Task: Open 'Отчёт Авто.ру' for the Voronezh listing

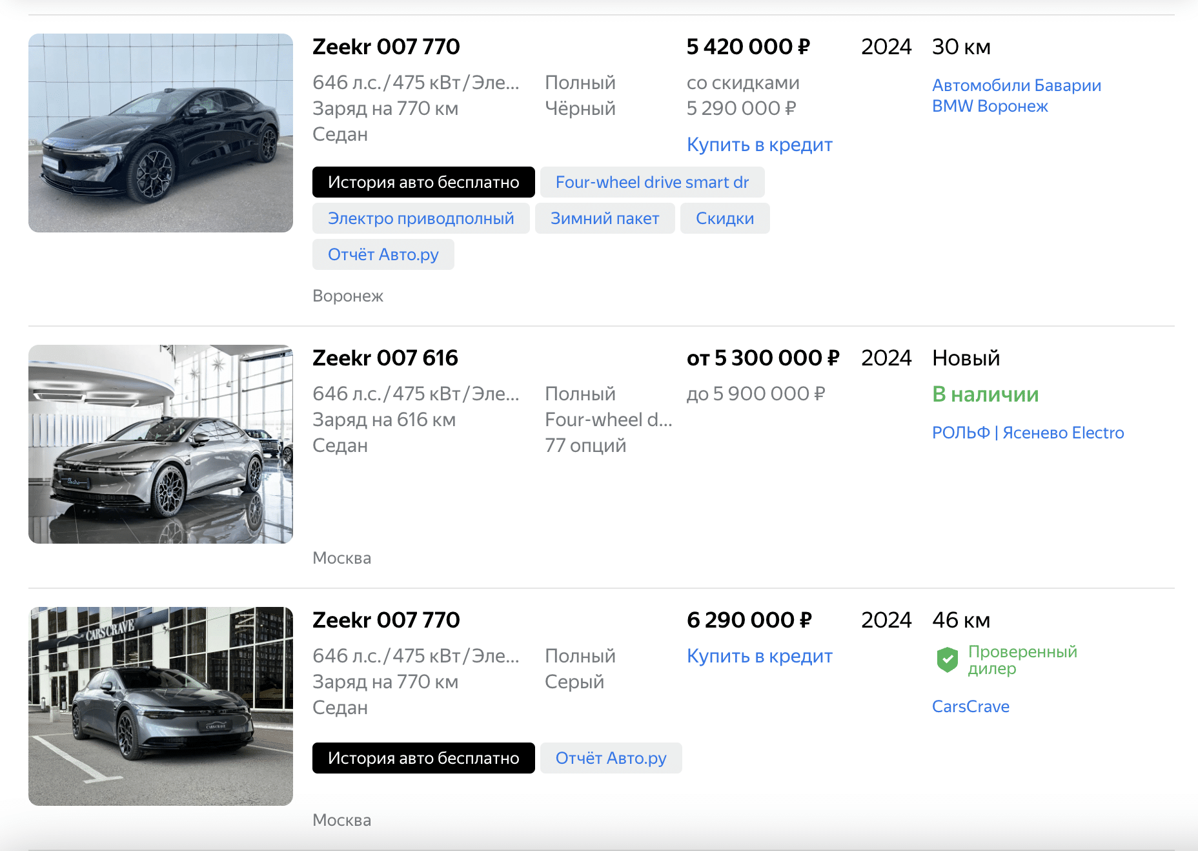Action: 383,254
